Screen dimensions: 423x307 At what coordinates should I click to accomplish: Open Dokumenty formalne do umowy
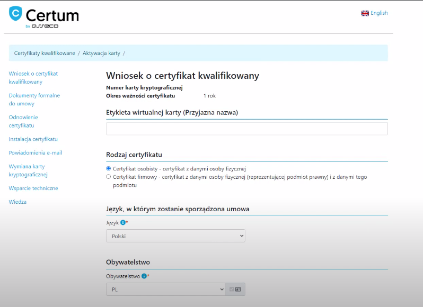click(34, 100)
